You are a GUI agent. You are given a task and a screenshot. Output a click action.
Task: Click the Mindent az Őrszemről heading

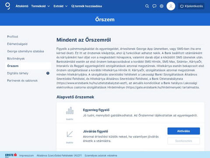tap(84, 40)
